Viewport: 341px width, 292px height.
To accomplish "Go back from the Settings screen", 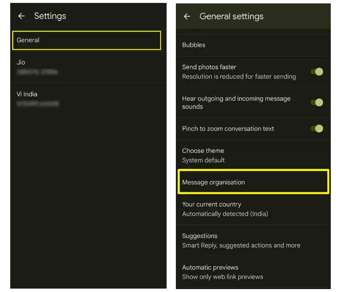I will point(21,16).
